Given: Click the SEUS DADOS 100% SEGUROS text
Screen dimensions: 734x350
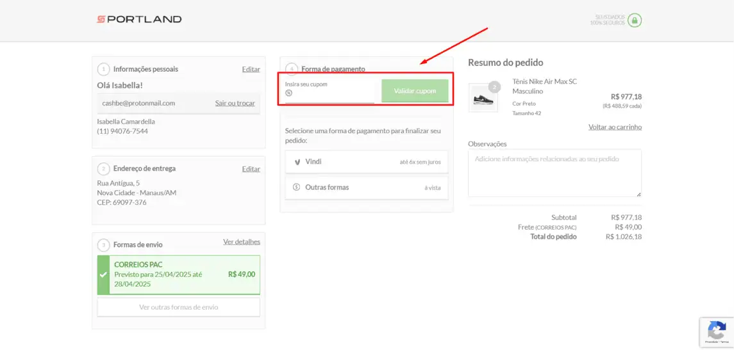Looking at the screenshot, I should (607, 20).
